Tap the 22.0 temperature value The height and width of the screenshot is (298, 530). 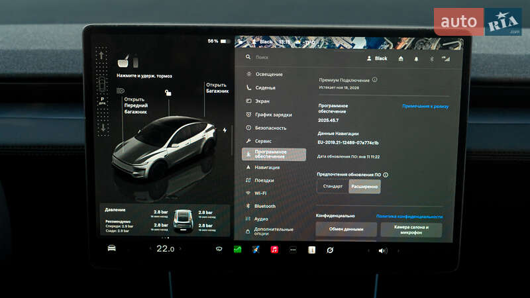tap(165, 249)
